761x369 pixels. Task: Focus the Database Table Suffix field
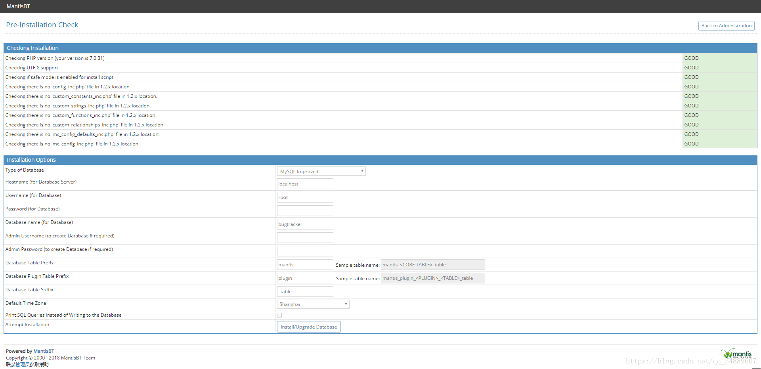point(305,291)
